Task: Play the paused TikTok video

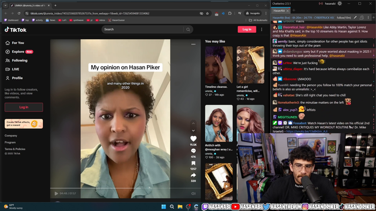Action: pyautogui.click(x=56, y=193)
